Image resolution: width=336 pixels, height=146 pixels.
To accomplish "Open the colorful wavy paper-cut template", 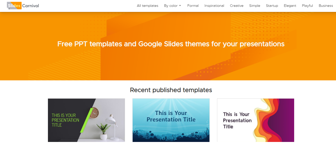I will [255, 120].
